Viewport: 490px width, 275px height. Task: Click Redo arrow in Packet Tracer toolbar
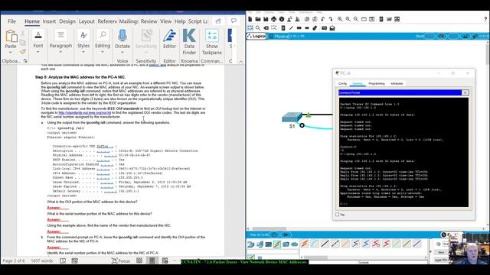[331, 19]
